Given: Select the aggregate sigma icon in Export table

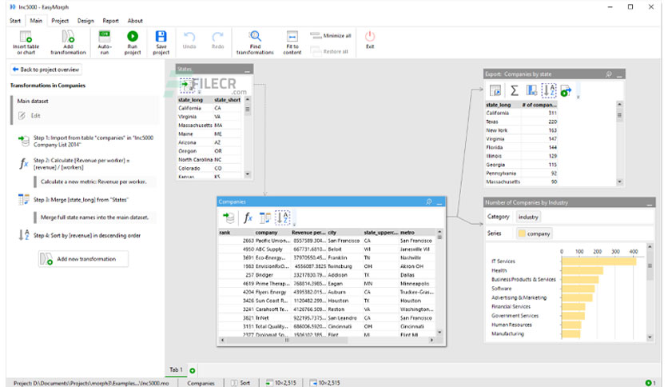Looking at the screenshot, I should pos(515,90).
